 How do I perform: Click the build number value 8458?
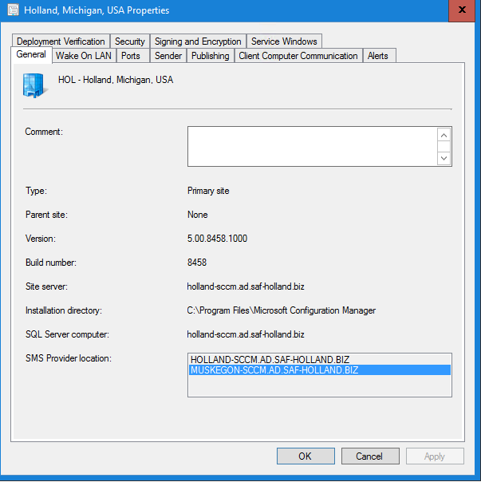click(197, 263)
